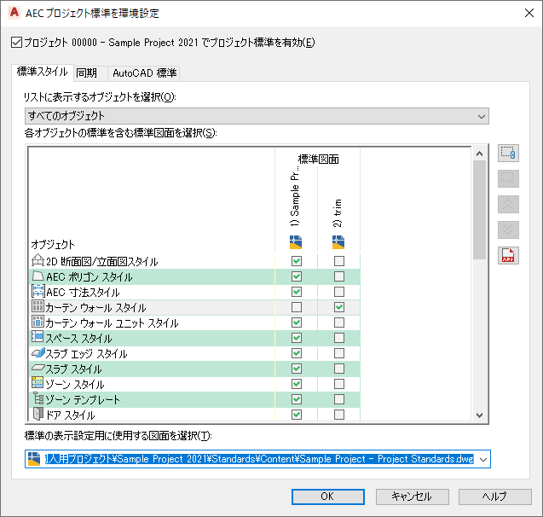The height and width of the screenshot is (517, 543).
Task: Click the 2) trim drawing column icon
Action: [x=338, y=242]
